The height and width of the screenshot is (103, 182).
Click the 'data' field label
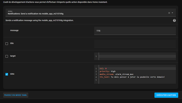point(12,74)
